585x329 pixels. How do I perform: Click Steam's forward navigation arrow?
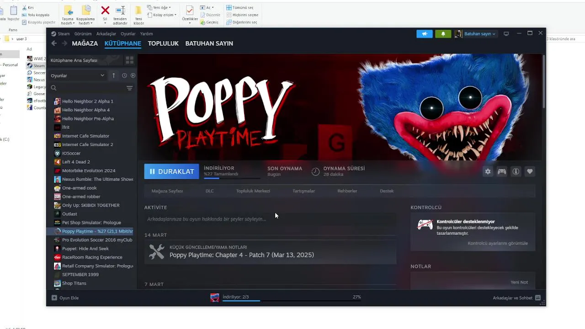click(x=64, y=43)
